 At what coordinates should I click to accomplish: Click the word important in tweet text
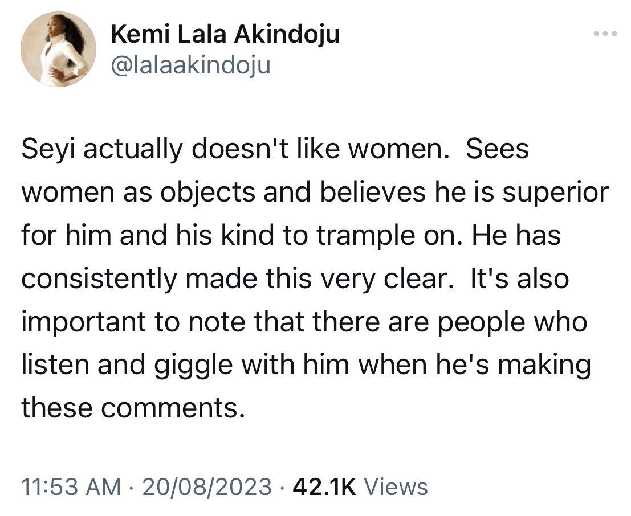(x=83, y=322)
